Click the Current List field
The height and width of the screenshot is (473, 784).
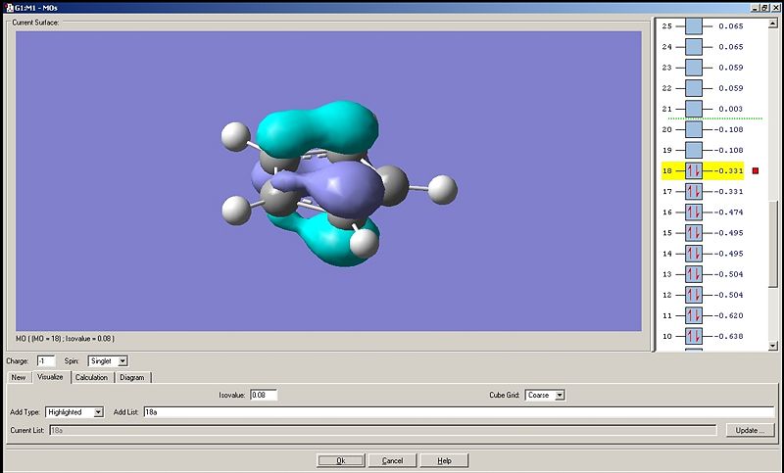(383, 430)
